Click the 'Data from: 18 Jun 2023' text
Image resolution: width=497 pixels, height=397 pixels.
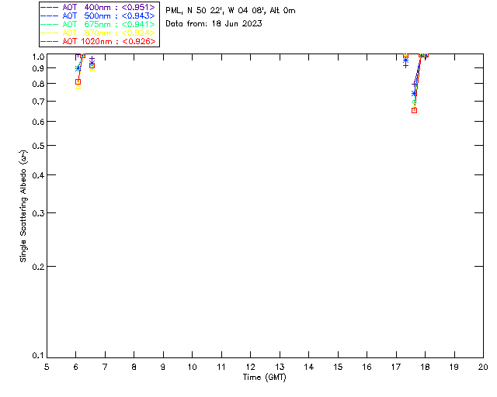point(214,24)
